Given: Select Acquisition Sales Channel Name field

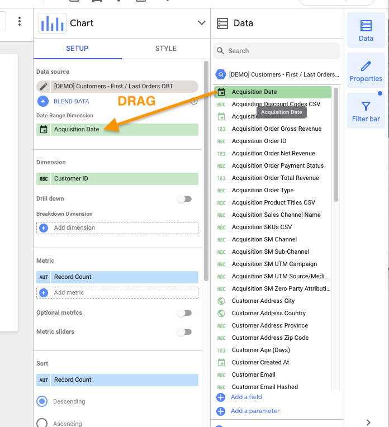Looking at the screenshot, I should pos(273,215).
